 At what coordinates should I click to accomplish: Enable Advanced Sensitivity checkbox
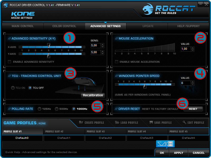tap(9, 62)
